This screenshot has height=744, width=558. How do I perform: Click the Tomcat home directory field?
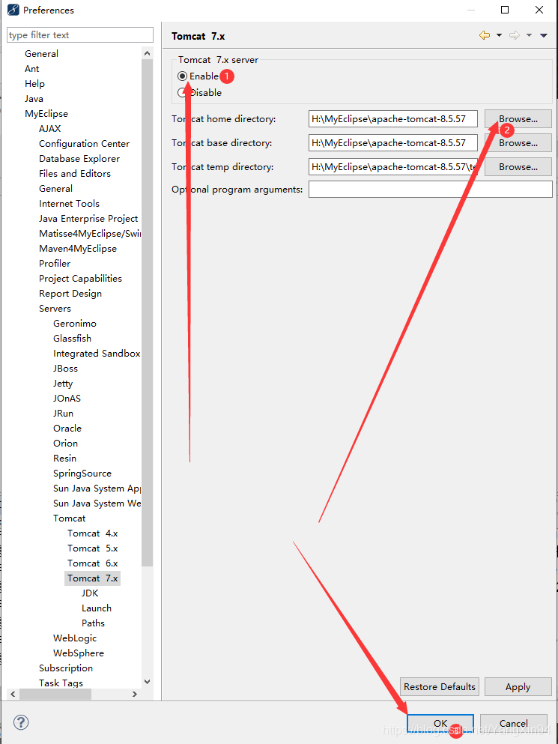[393, 118]
